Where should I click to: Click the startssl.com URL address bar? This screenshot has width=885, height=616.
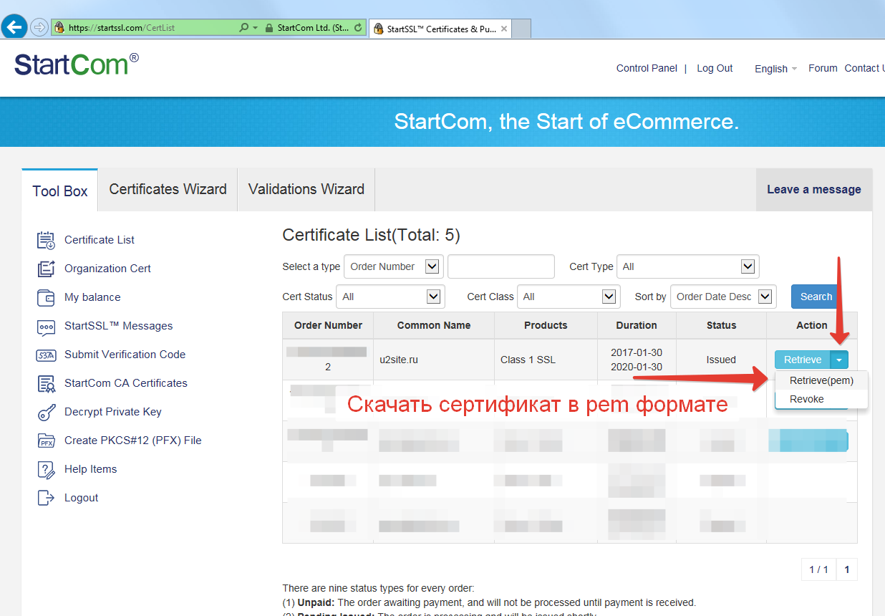point(143,28)
